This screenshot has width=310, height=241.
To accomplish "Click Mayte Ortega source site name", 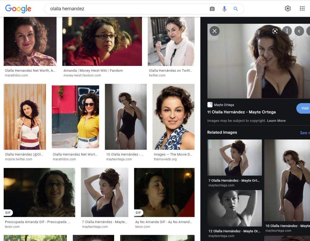I will click(x=224, y=105).
